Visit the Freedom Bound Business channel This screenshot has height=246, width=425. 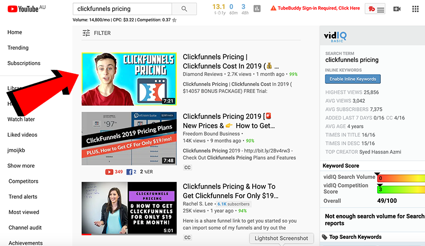click(x=211, y=134)
